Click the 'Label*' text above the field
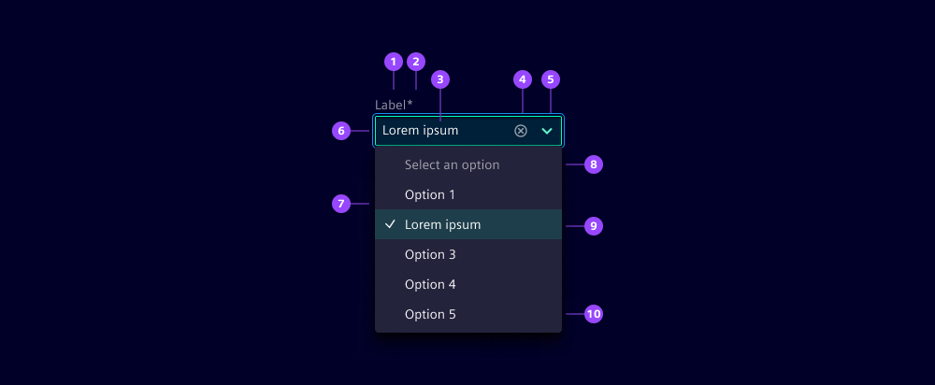The height and width of the screenshot is (385, 935). [x=394, y=105]
